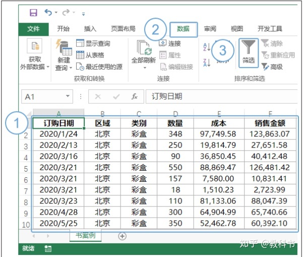303x257 pixels.
Task: Click 从表格 button
Action: click(90, 55)
